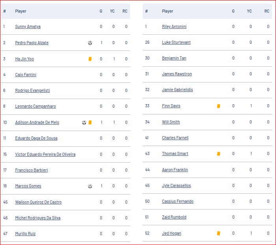View Leonardo Campanharo's player details
The image size is (276, 245).
click(35, 106)
